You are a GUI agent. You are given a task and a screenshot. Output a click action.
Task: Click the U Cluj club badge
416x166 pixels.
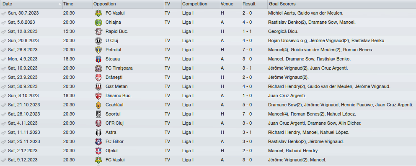pyautogui.click(x=98, y=41)
